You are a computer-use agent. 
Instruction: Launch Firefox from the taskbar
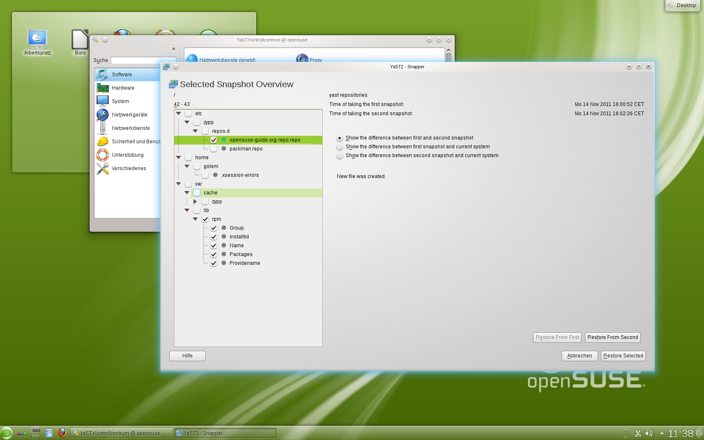coord(62,433)
